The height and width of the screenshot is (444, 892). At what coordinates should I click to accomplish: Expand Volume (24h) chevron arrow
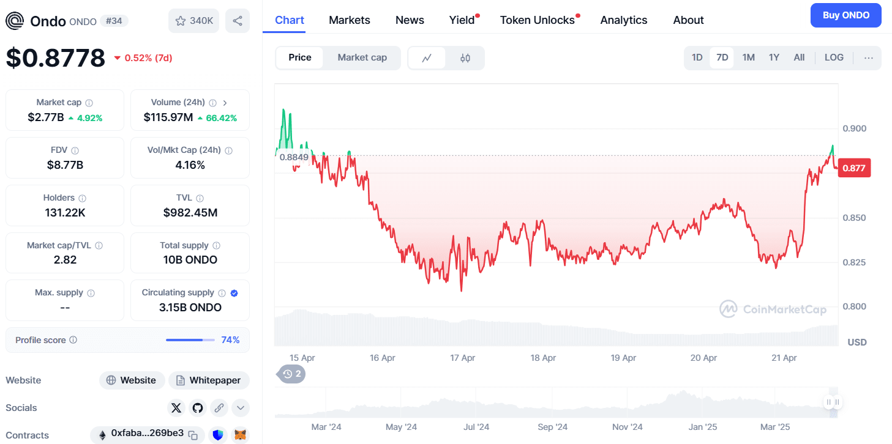225,103
